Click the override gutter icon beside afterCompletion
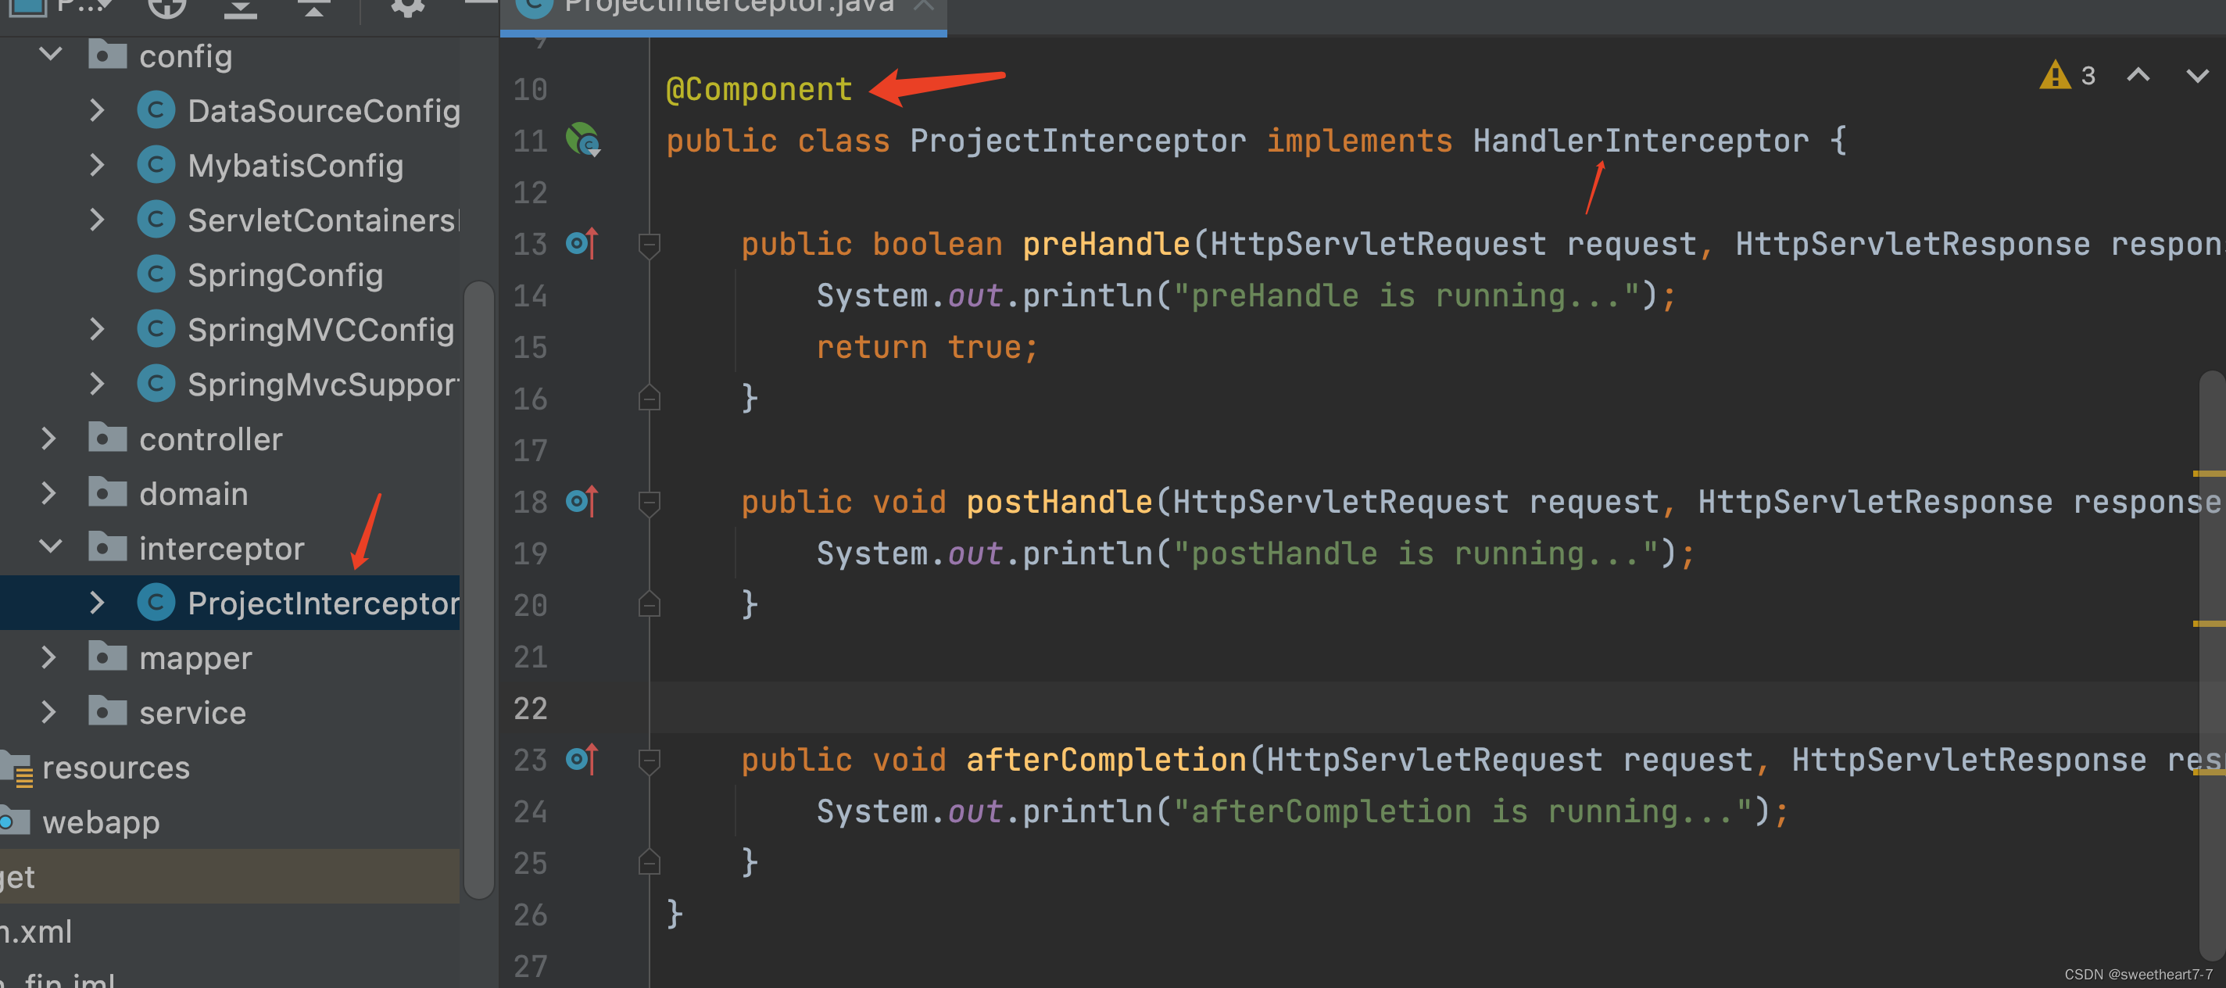2226x988 pixels. 582,759
